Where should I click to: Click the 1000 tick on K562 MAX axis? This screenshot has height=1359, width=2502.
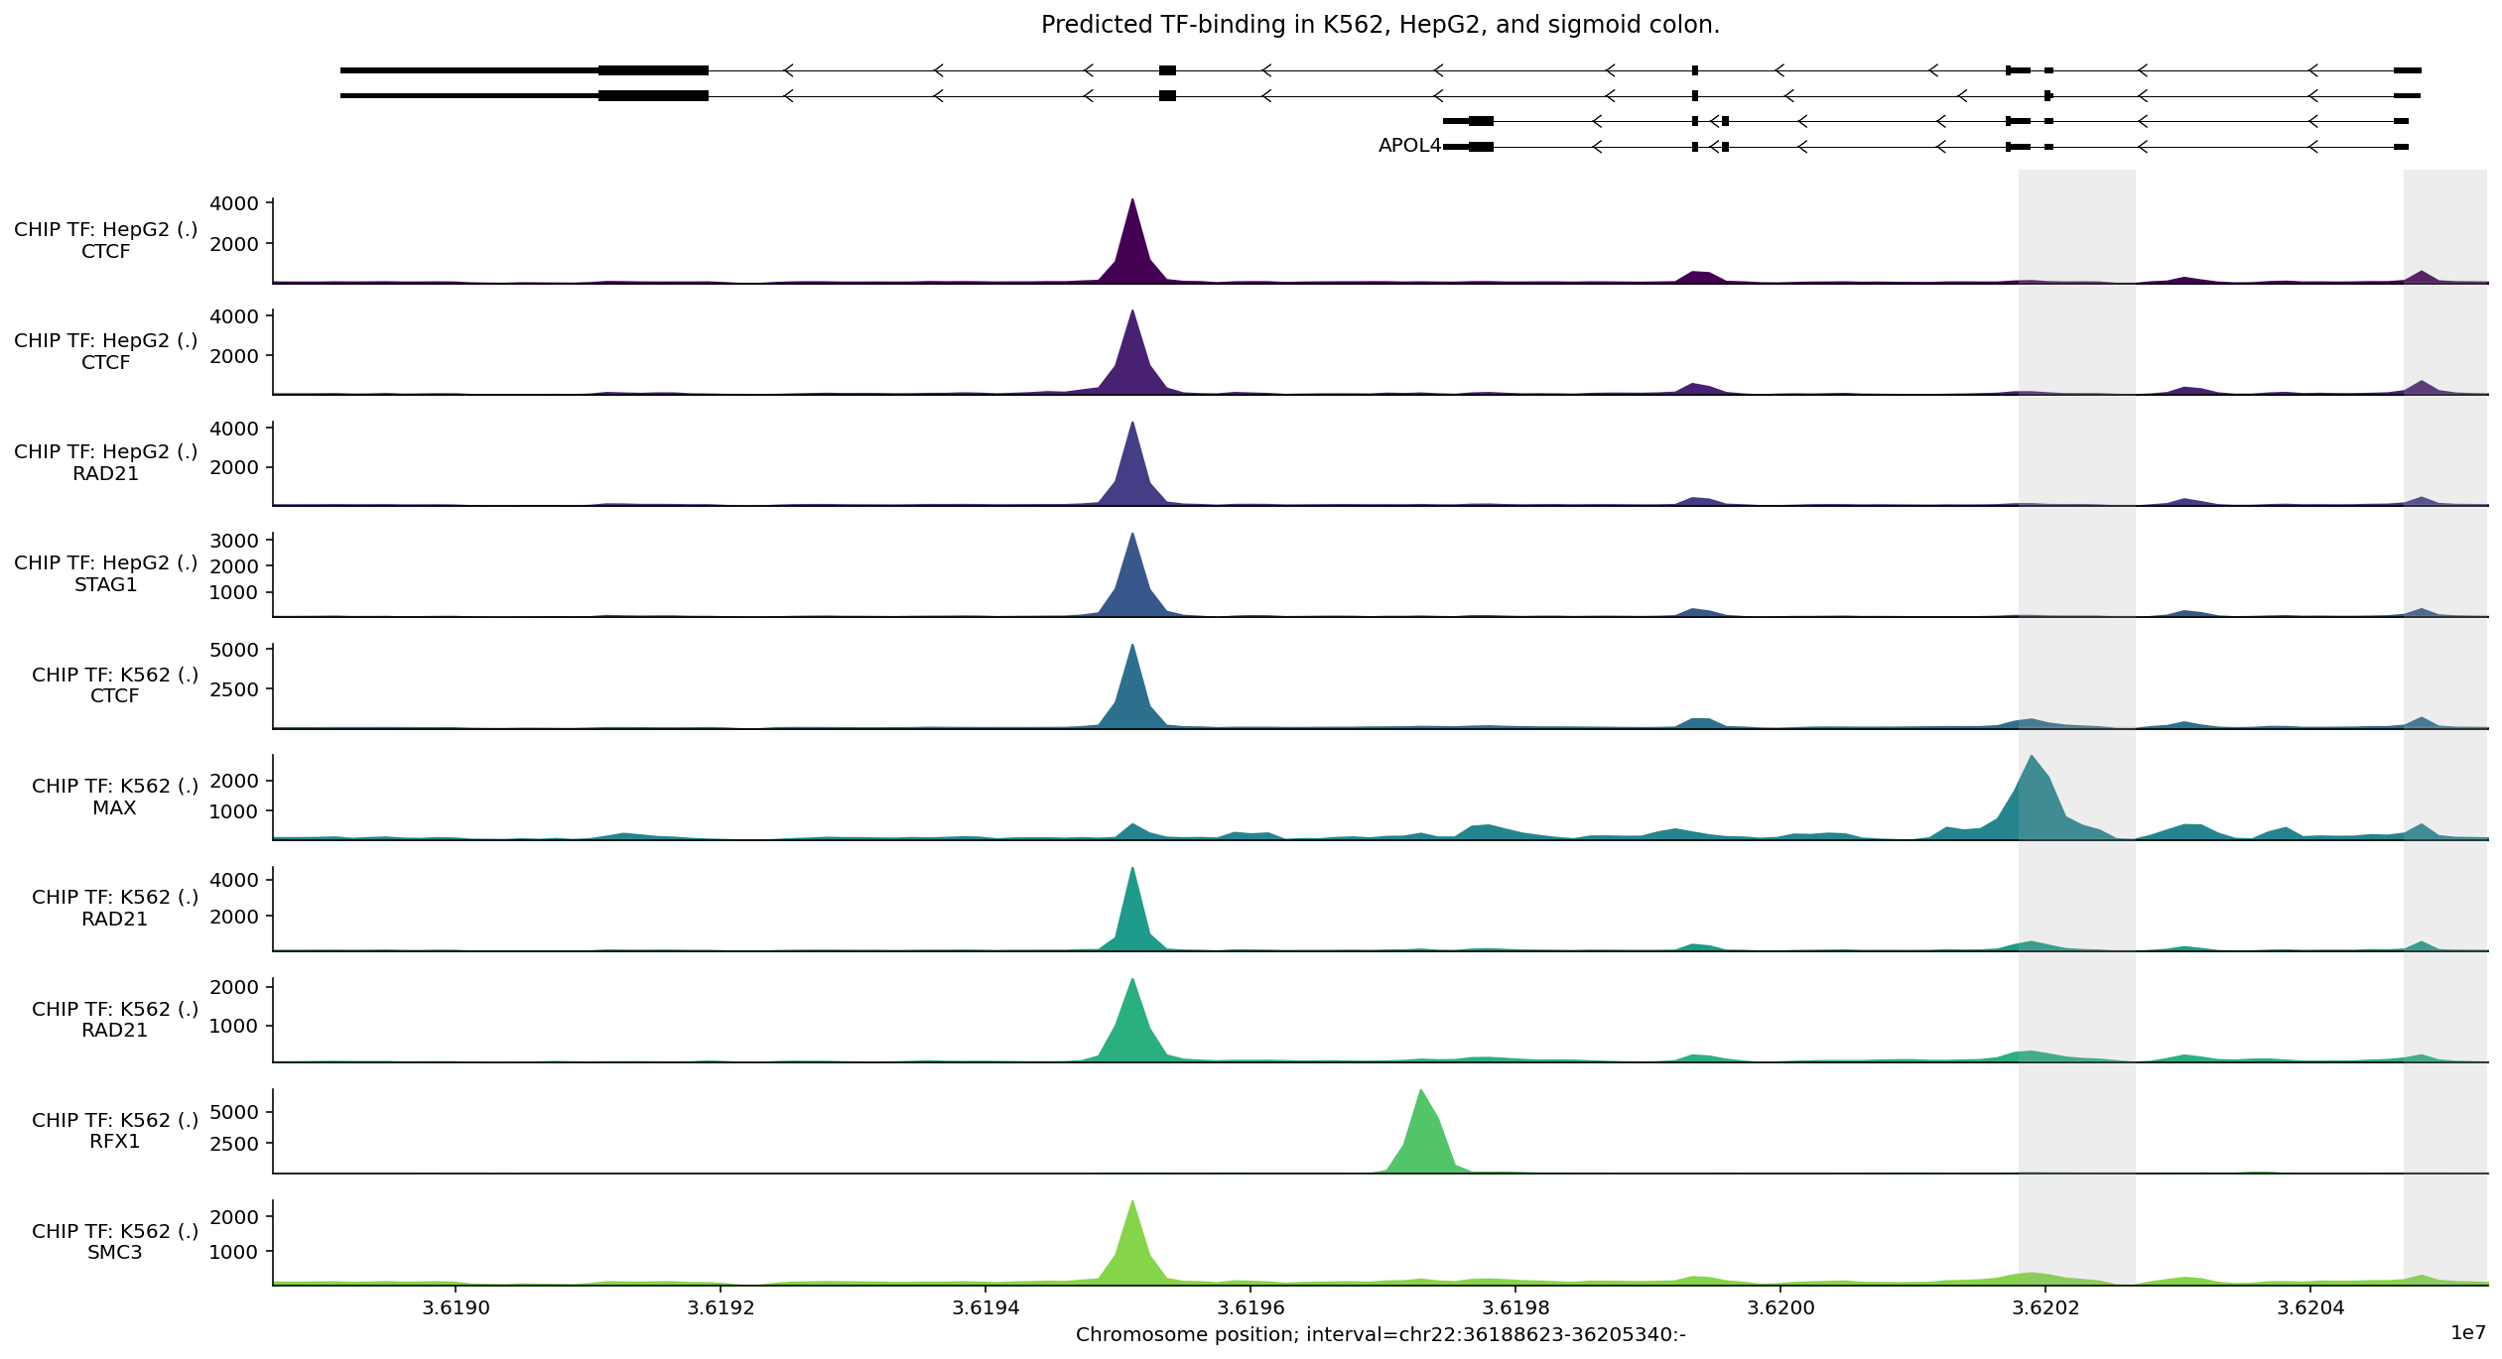click(x=233, y=810)
